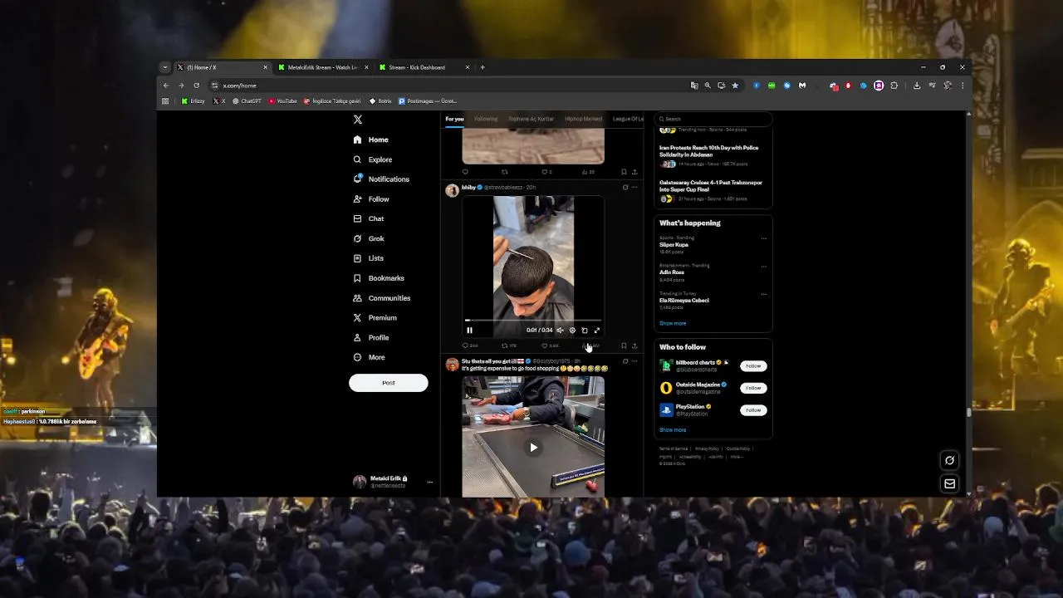The image size is (1063, 598).
Task: Open Profile in X sidebar
Action: (371, 338)
